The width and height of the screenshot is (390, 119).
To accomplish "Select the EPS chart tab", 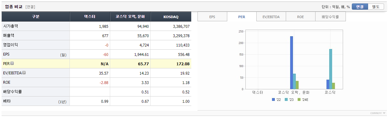I will click(212, 17).
